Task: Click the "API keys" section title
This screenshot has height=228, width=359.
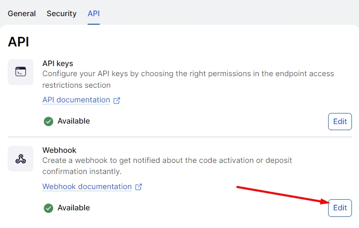Action: 58,64
